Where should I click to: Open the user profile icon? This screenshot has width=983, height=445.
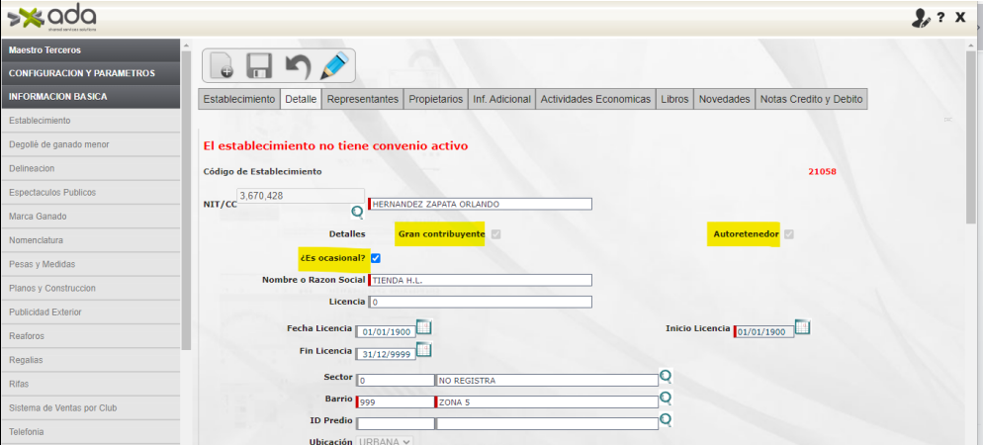click(920, 18)
